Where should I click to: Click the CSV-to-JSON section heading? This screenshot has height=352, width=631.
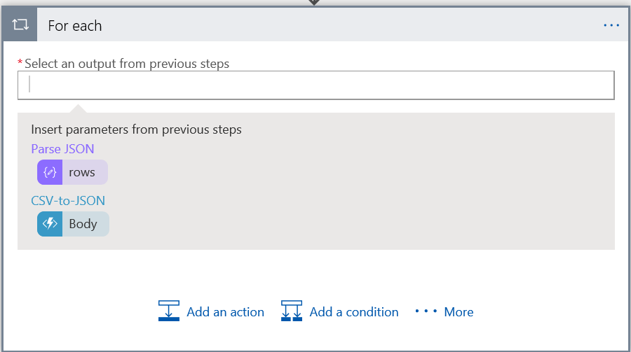[68, 200]
